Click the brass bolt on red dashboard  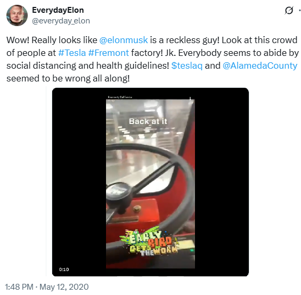137,208
